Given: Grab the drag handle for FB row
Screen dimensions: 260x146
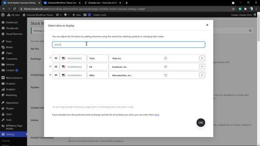Looking at the screenshot, I should (56, 67).
